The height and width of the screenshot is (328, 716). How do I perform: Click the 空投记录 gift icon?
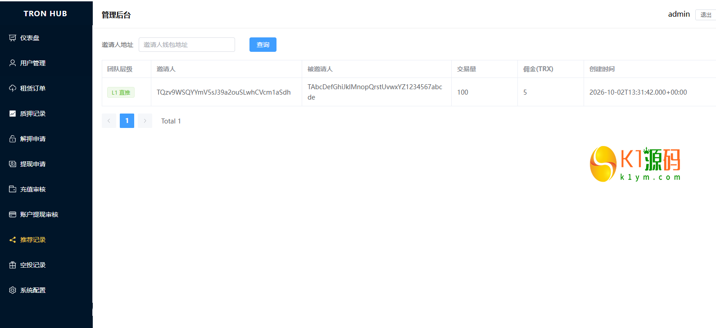(13, 265)
